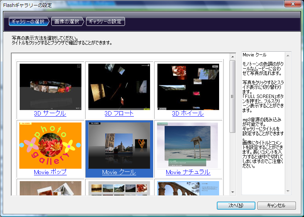This screenshot has height=217, width=304.
Task: Select the stone arch gallery thumbnail
Action: (x=188, y=188)
